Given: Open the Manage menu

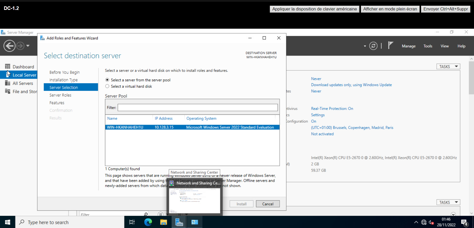Looking at the screenshot, I should click(409, 46).
